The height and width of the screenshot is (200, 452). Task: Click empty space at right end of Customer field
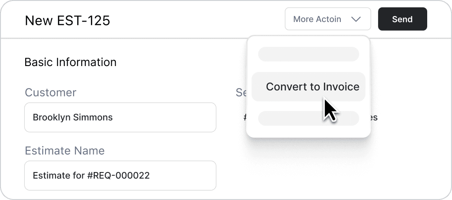point(193,117)
